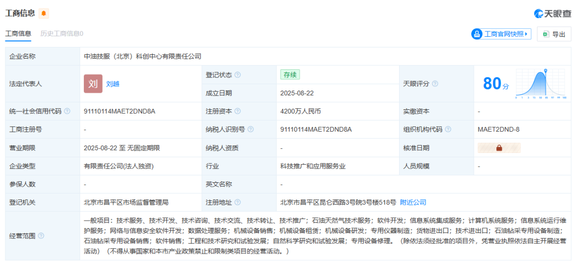This screenshot has height=266, width=577.
Task: Click help icon next to 统一社会信用代码
Action: coord(67,111)
